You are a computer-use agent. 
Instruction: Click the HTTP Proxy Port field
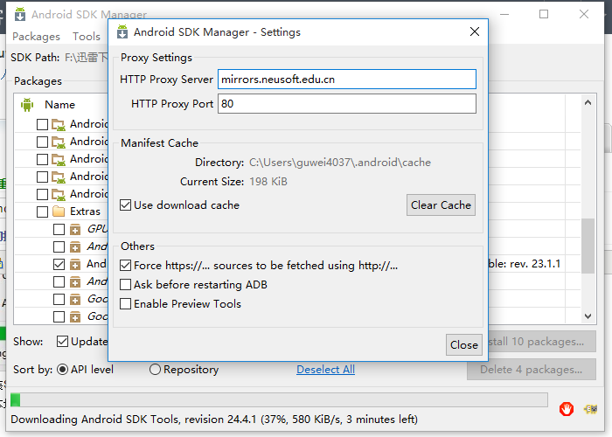click(347, 103)
